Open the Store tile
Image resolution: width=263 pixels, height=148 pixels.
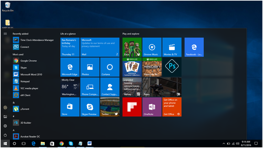click(70, 107)
